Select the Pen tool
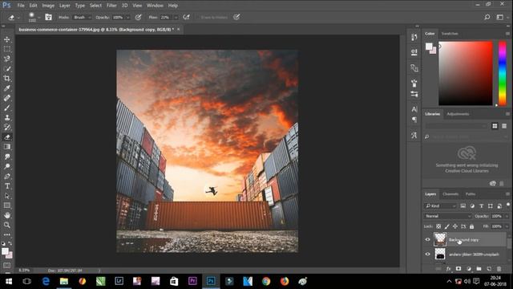Viewport: 513px width, 289px height. coord(7,177)
